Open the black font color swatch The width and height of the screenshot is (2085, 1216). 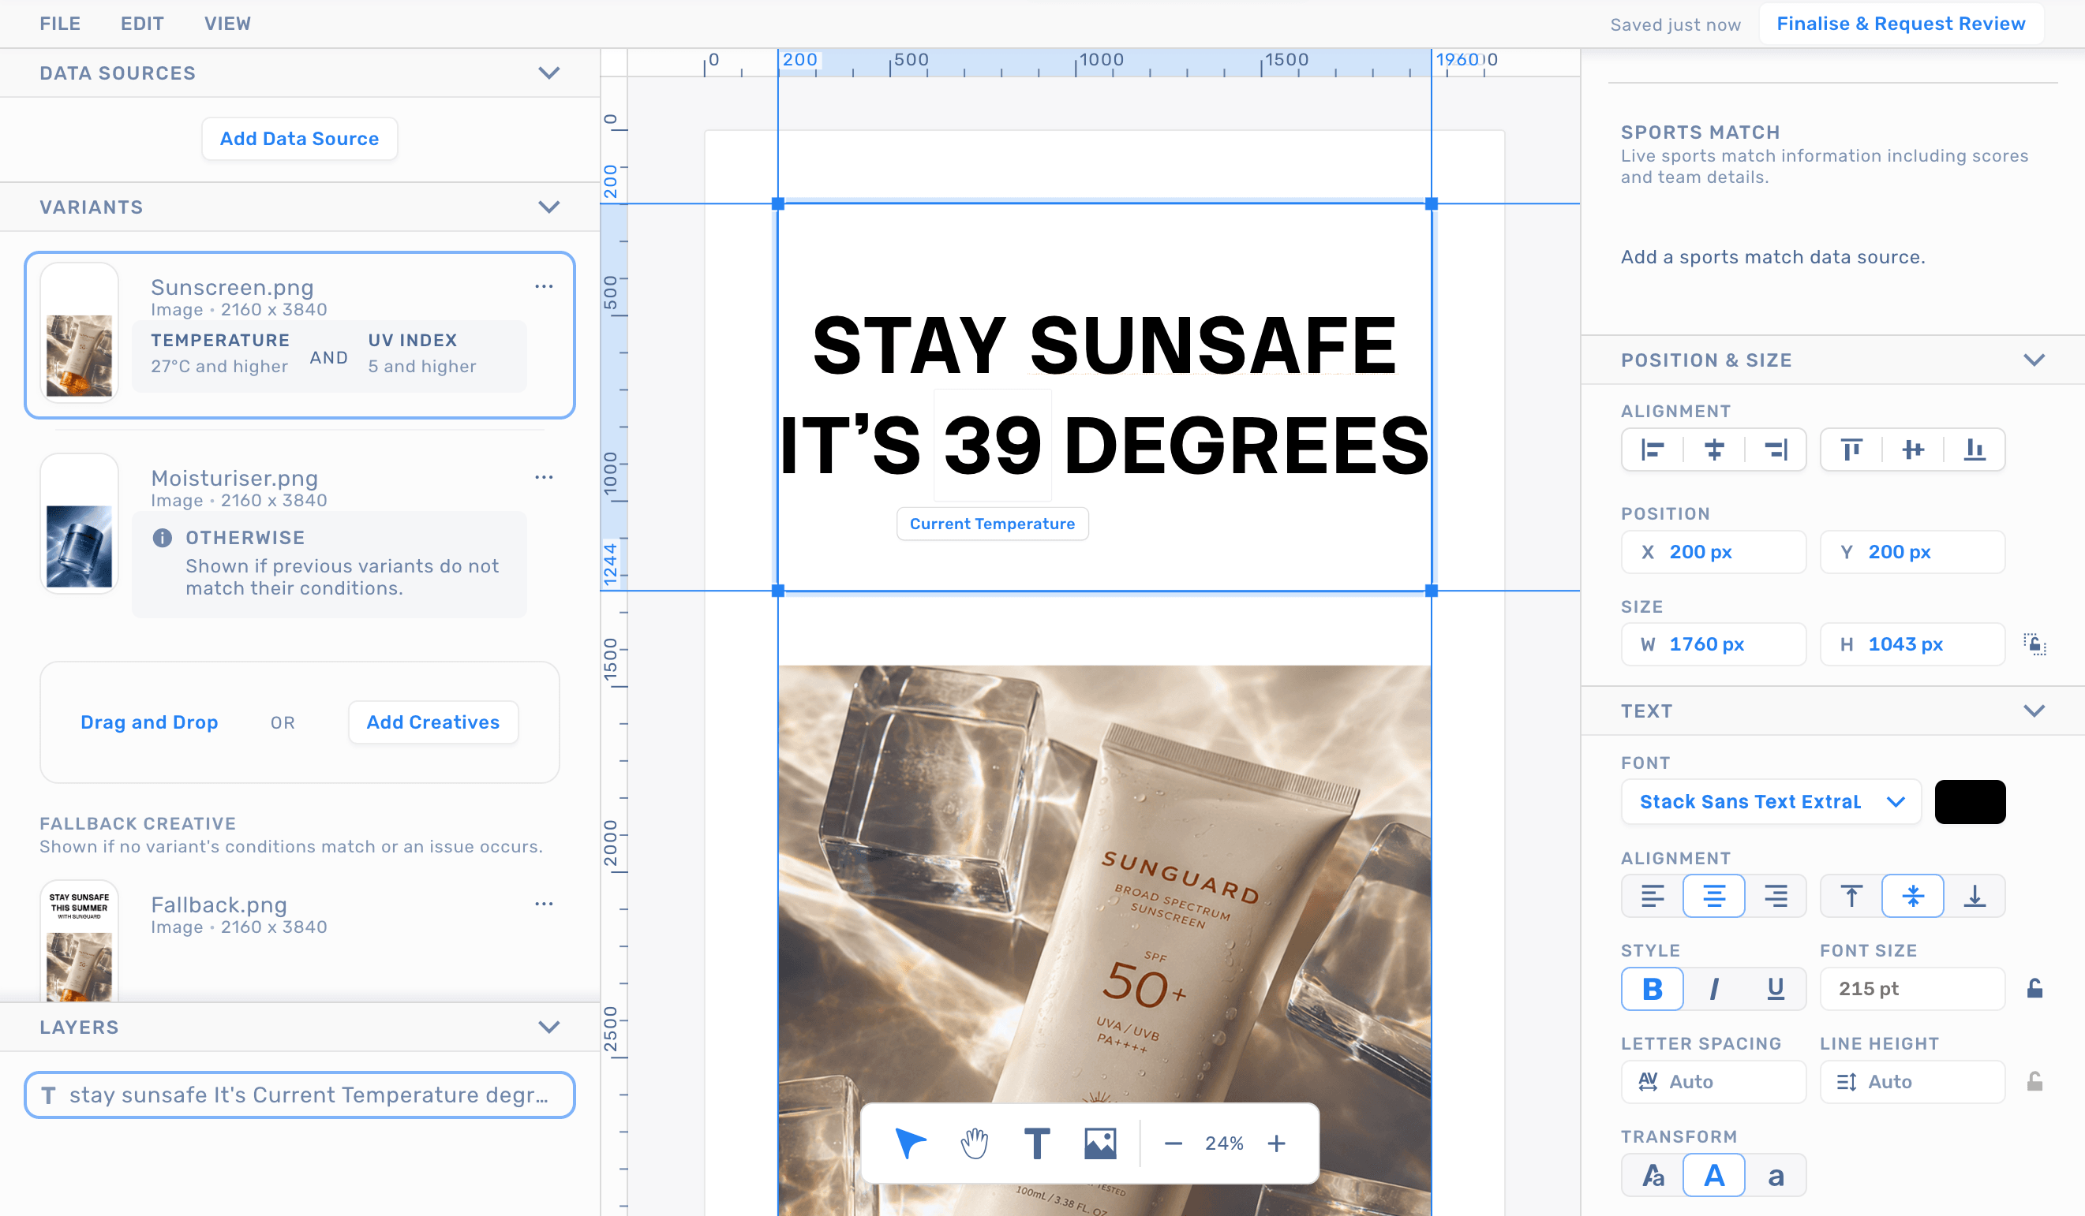click(1970, 802)
